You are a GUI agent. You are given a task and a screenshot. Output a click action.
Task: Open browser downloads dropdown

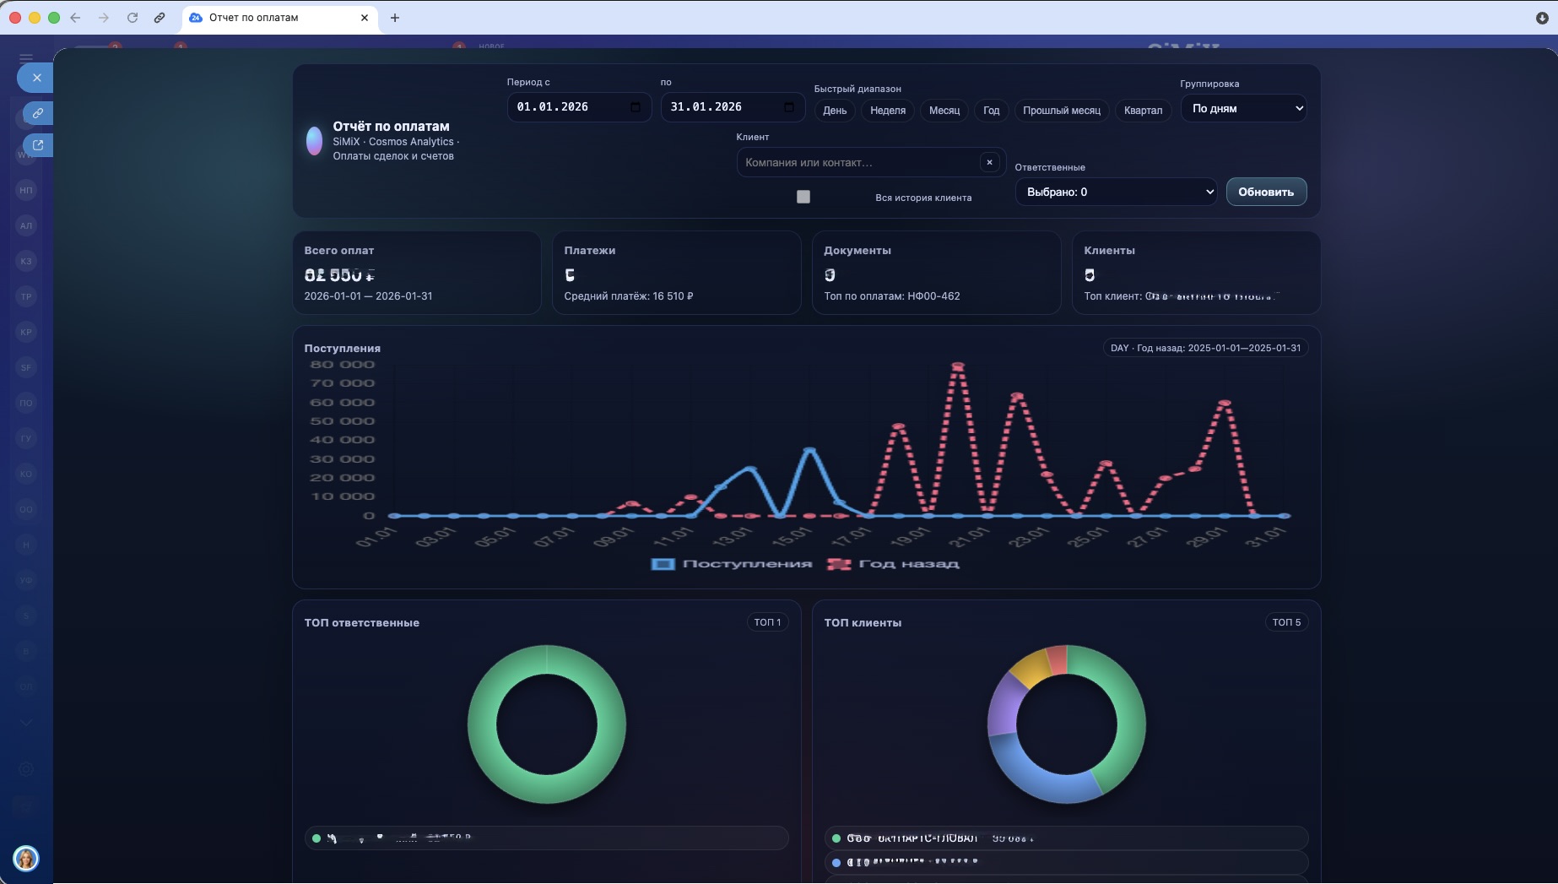click(1541, 18)
